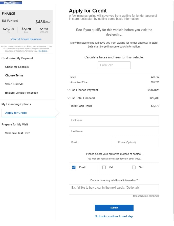Follow No thanks, continue to next step
This screenshot has width=174, height=226.
(x=114, y=217)
